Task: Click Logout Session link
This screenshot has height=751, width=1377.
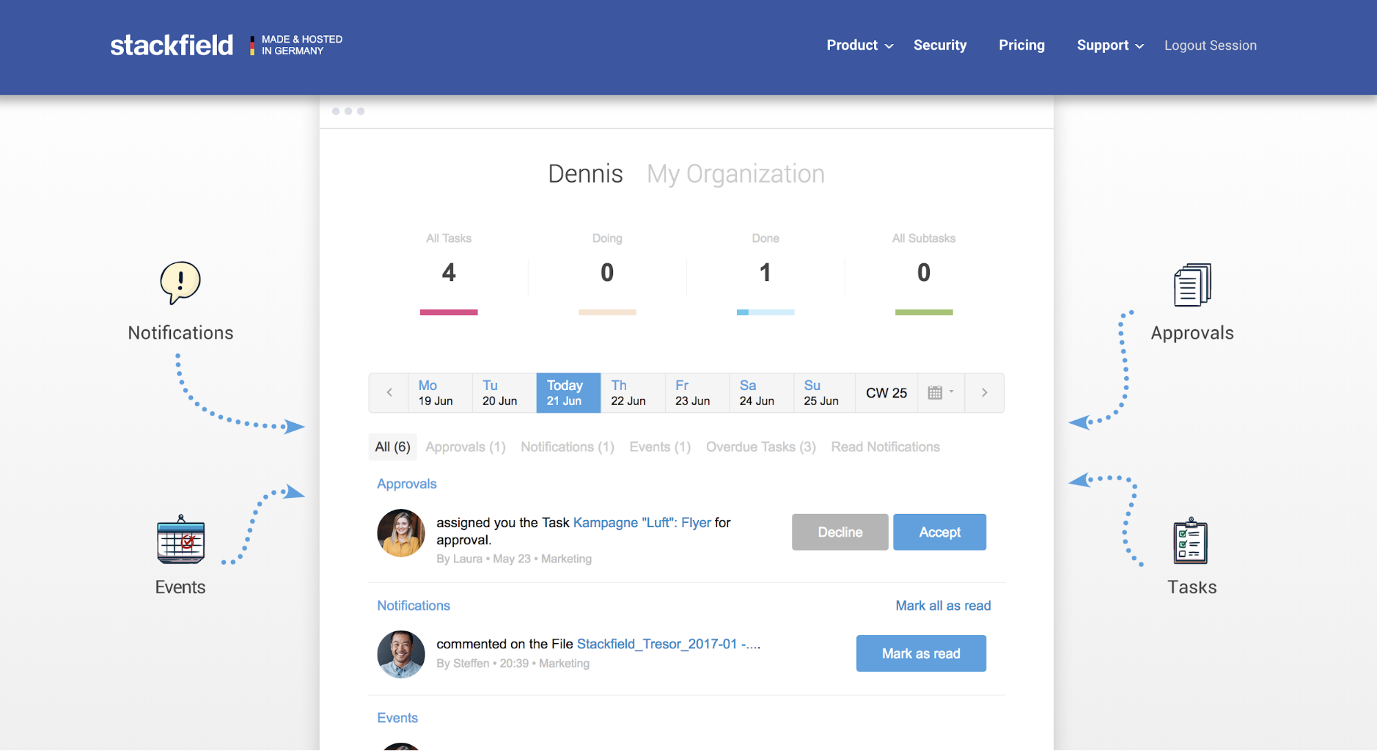Action: click(1210, 45)
